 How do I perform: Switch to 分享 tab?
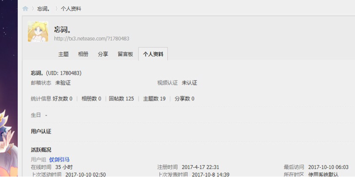103,54
